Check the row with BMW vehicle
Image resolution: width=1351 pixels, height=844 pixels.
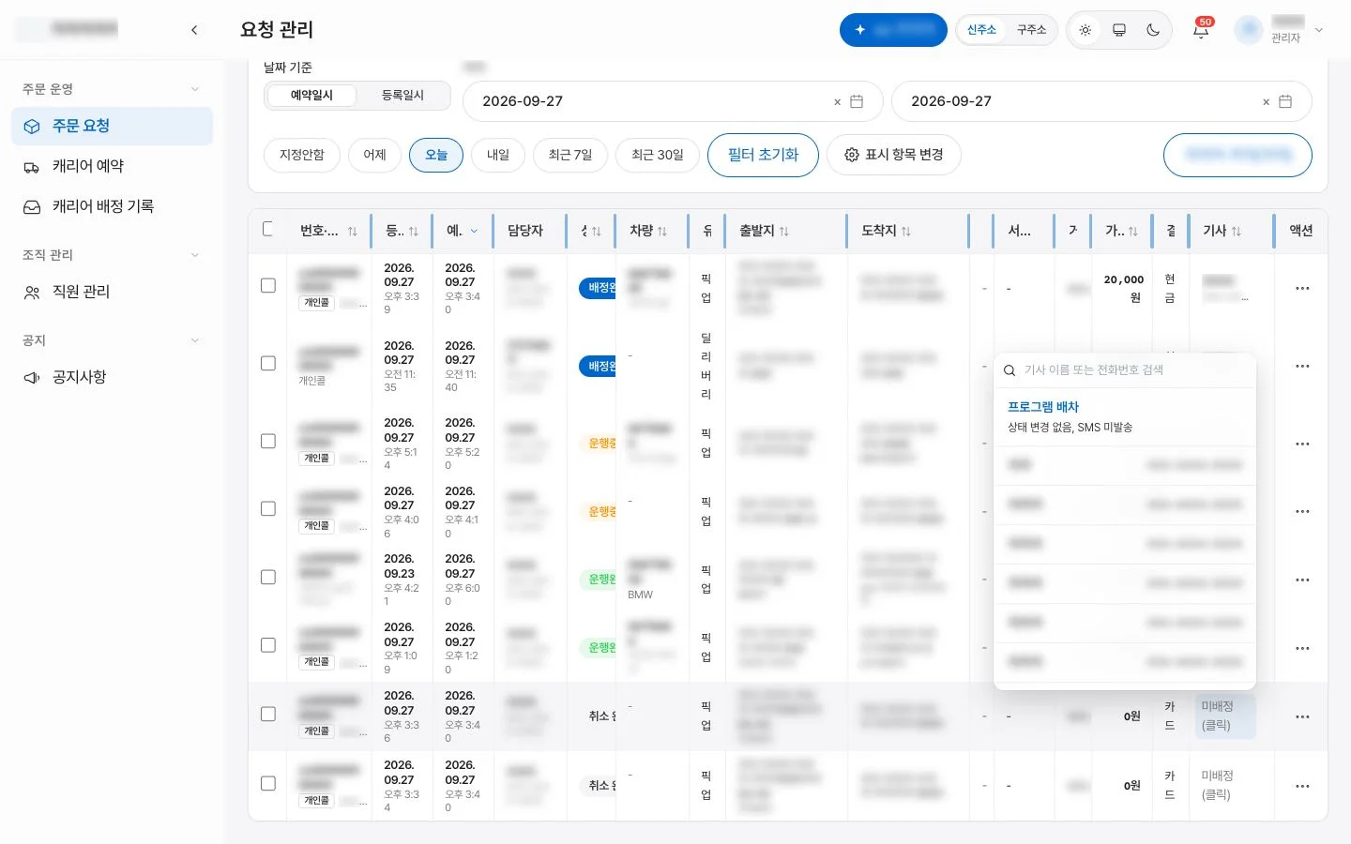point(268,577)
